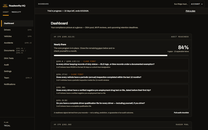Click the AUDIT READINESS label
The height and width of the screenshot is (130, 208).
point(180,37)
